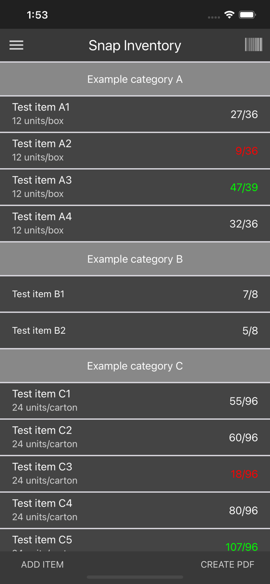270x584 pixels.
Task: Tap the home indicator bar at bottom
Action: tap(135, 577)
